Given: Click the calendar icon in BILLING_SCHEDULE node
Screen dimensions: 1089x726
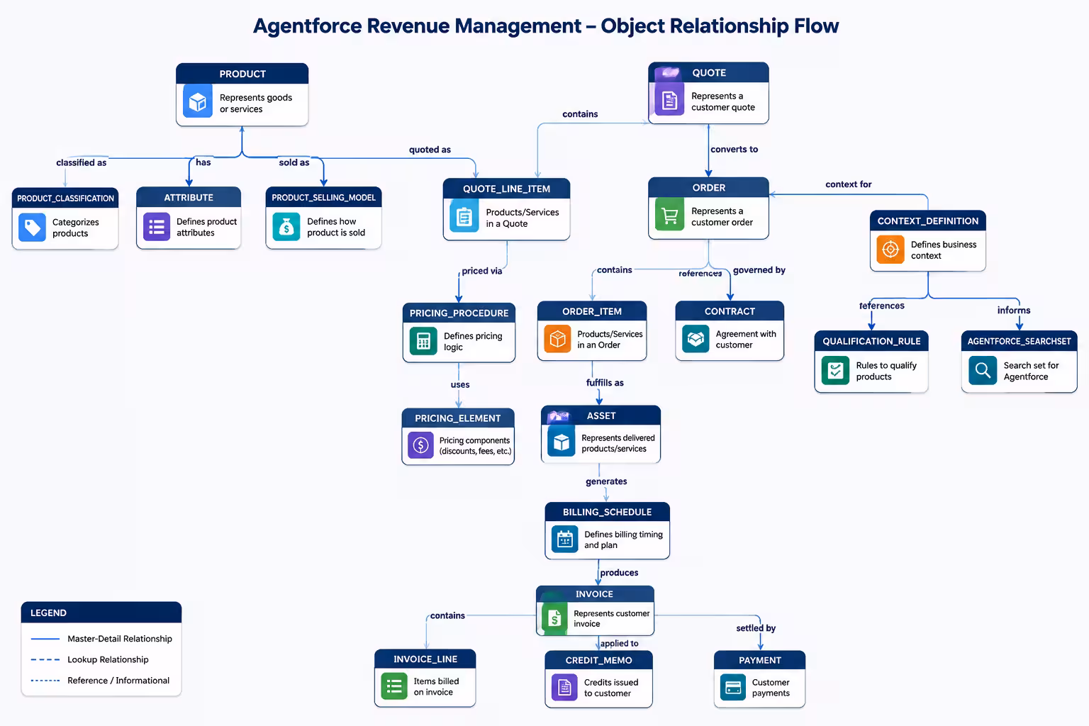Looking at the screenshot, I should (565, 540).
